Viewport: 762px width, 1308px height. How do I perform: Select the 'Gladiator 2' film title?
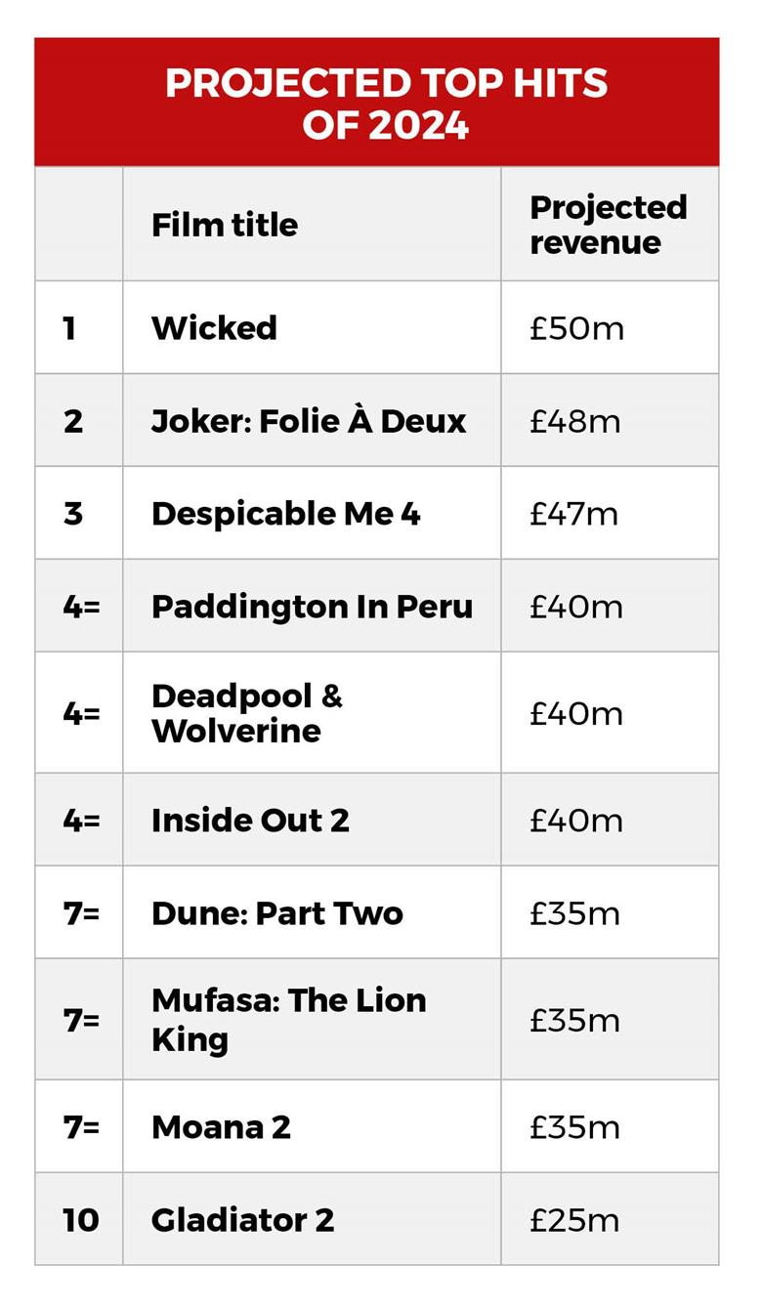242,1220
